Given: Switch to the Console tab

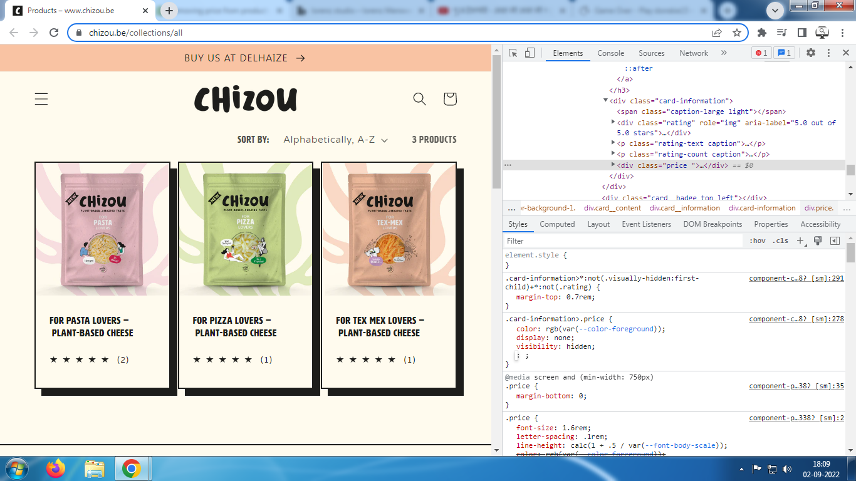Looking at the screenshot, I should 611,53.
